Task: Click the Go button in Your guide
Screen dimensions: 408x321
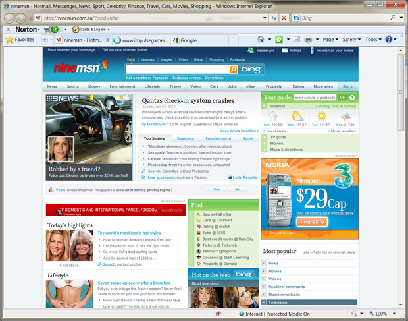Action: (x=342, y=98)
